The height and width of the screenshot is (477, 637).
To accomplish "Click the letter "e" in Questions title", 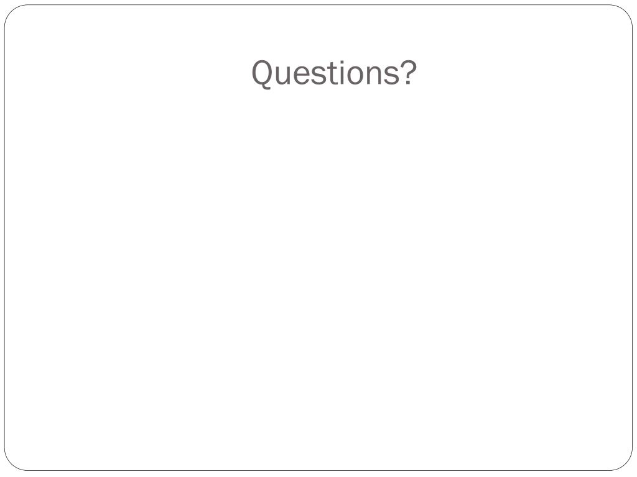I will tap(302, 75).
